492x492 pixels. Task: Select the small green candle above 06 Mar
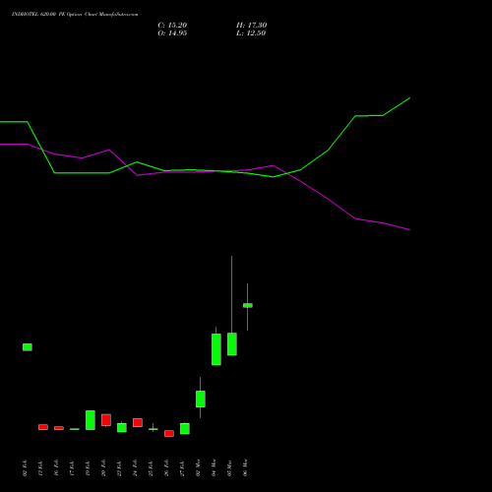click(248, 305)
